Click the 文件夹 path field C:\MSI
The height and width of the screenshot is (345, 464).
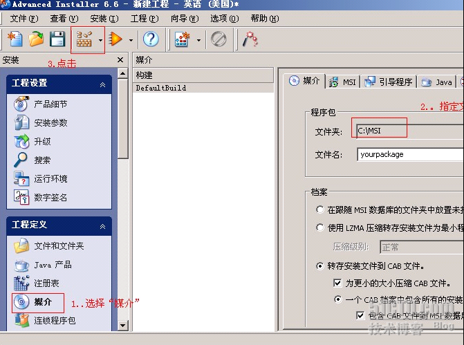coord(410,131)
